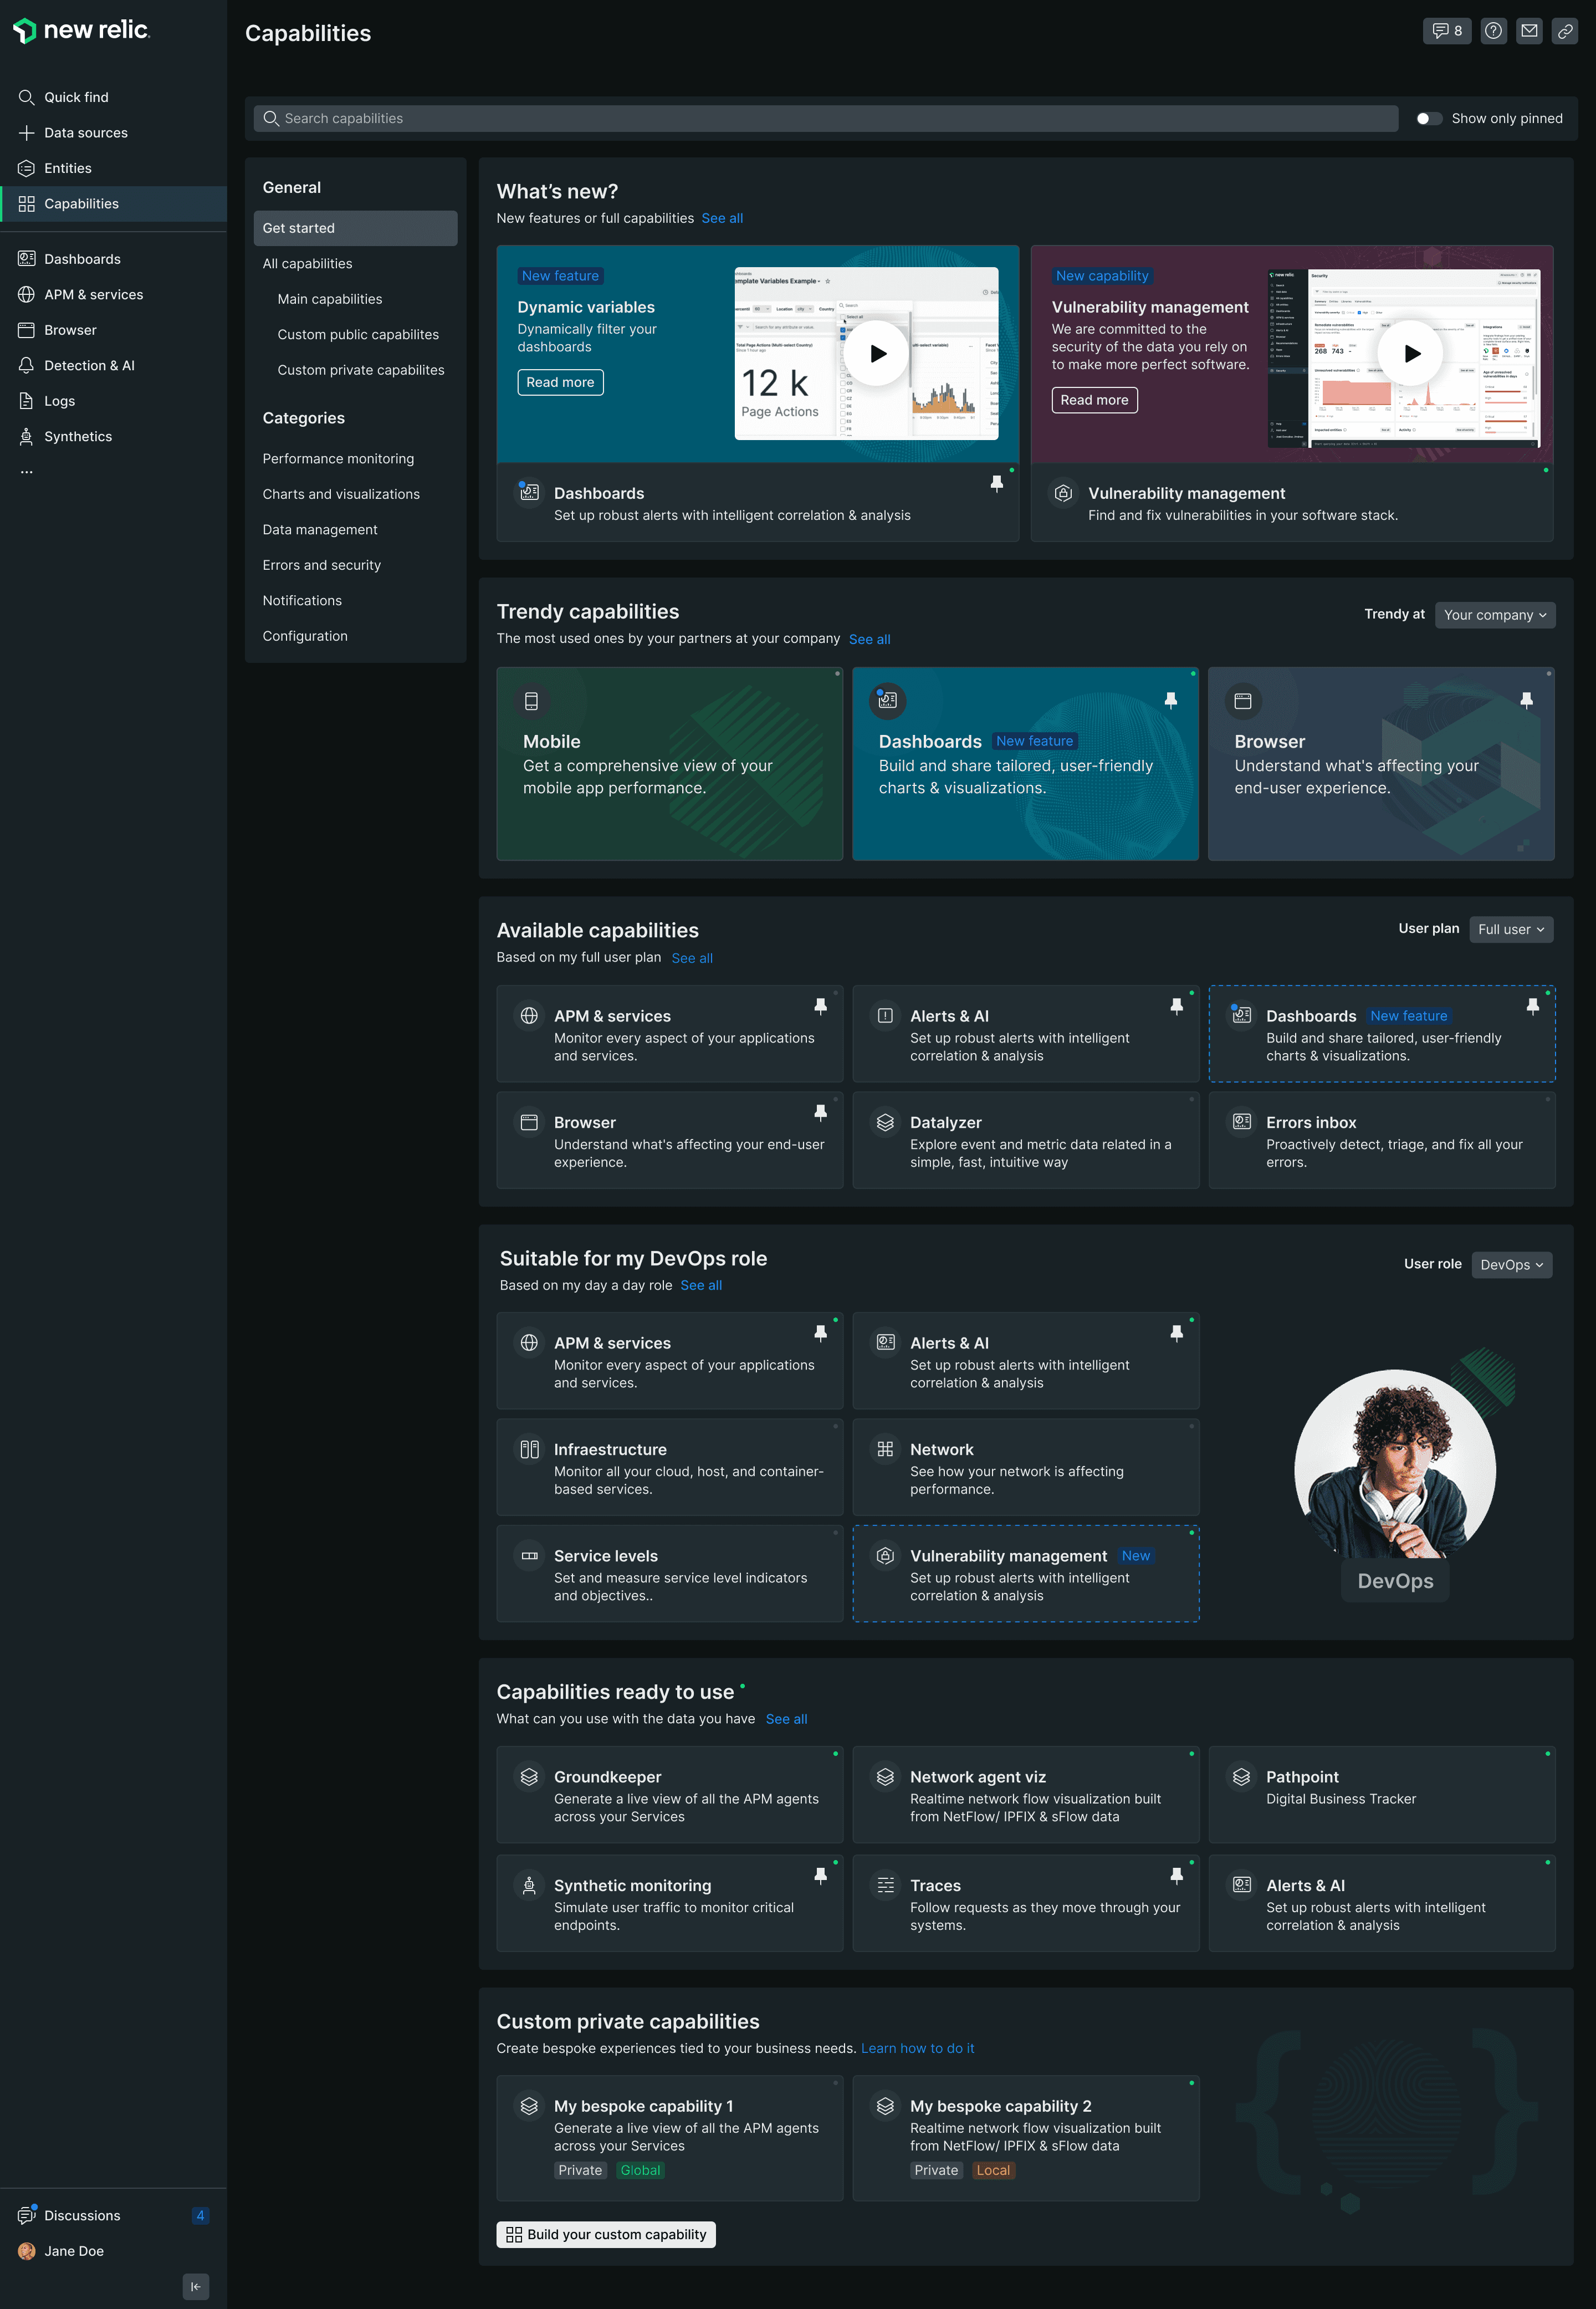Open the DevOps user role dropdown
The image size is (1596, 2309).
[1511, 1264]
